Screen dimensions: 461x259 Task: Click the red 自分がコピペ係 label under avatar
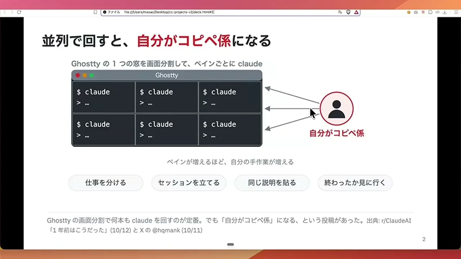[337, 133]
